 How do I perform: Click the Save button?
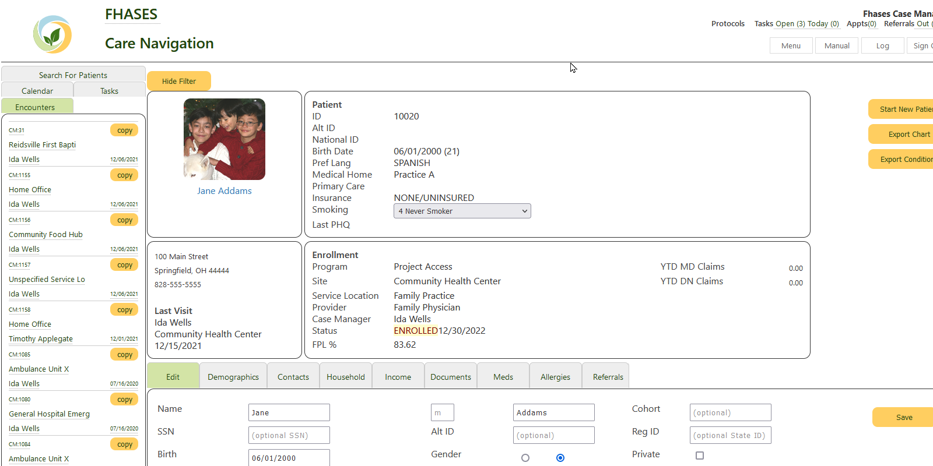904,417
